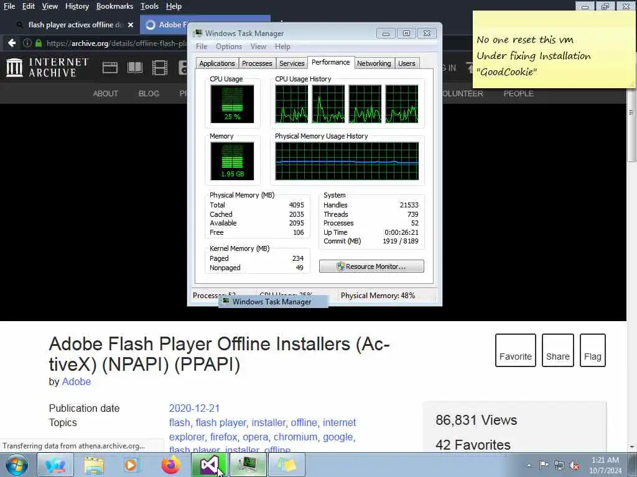Open the first pinned taskbar app beside Start

click(x=55, y=465)
